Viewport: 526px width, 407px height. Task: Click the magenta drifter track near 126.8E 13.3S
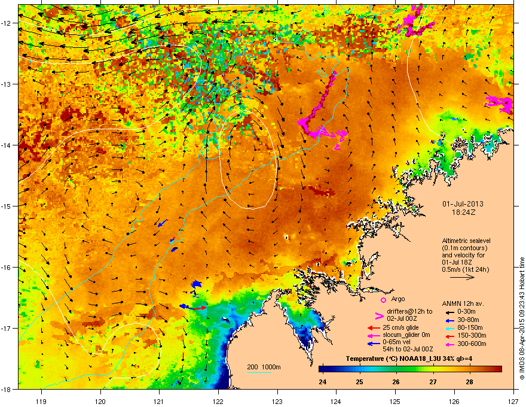click(x=500, y=104)
